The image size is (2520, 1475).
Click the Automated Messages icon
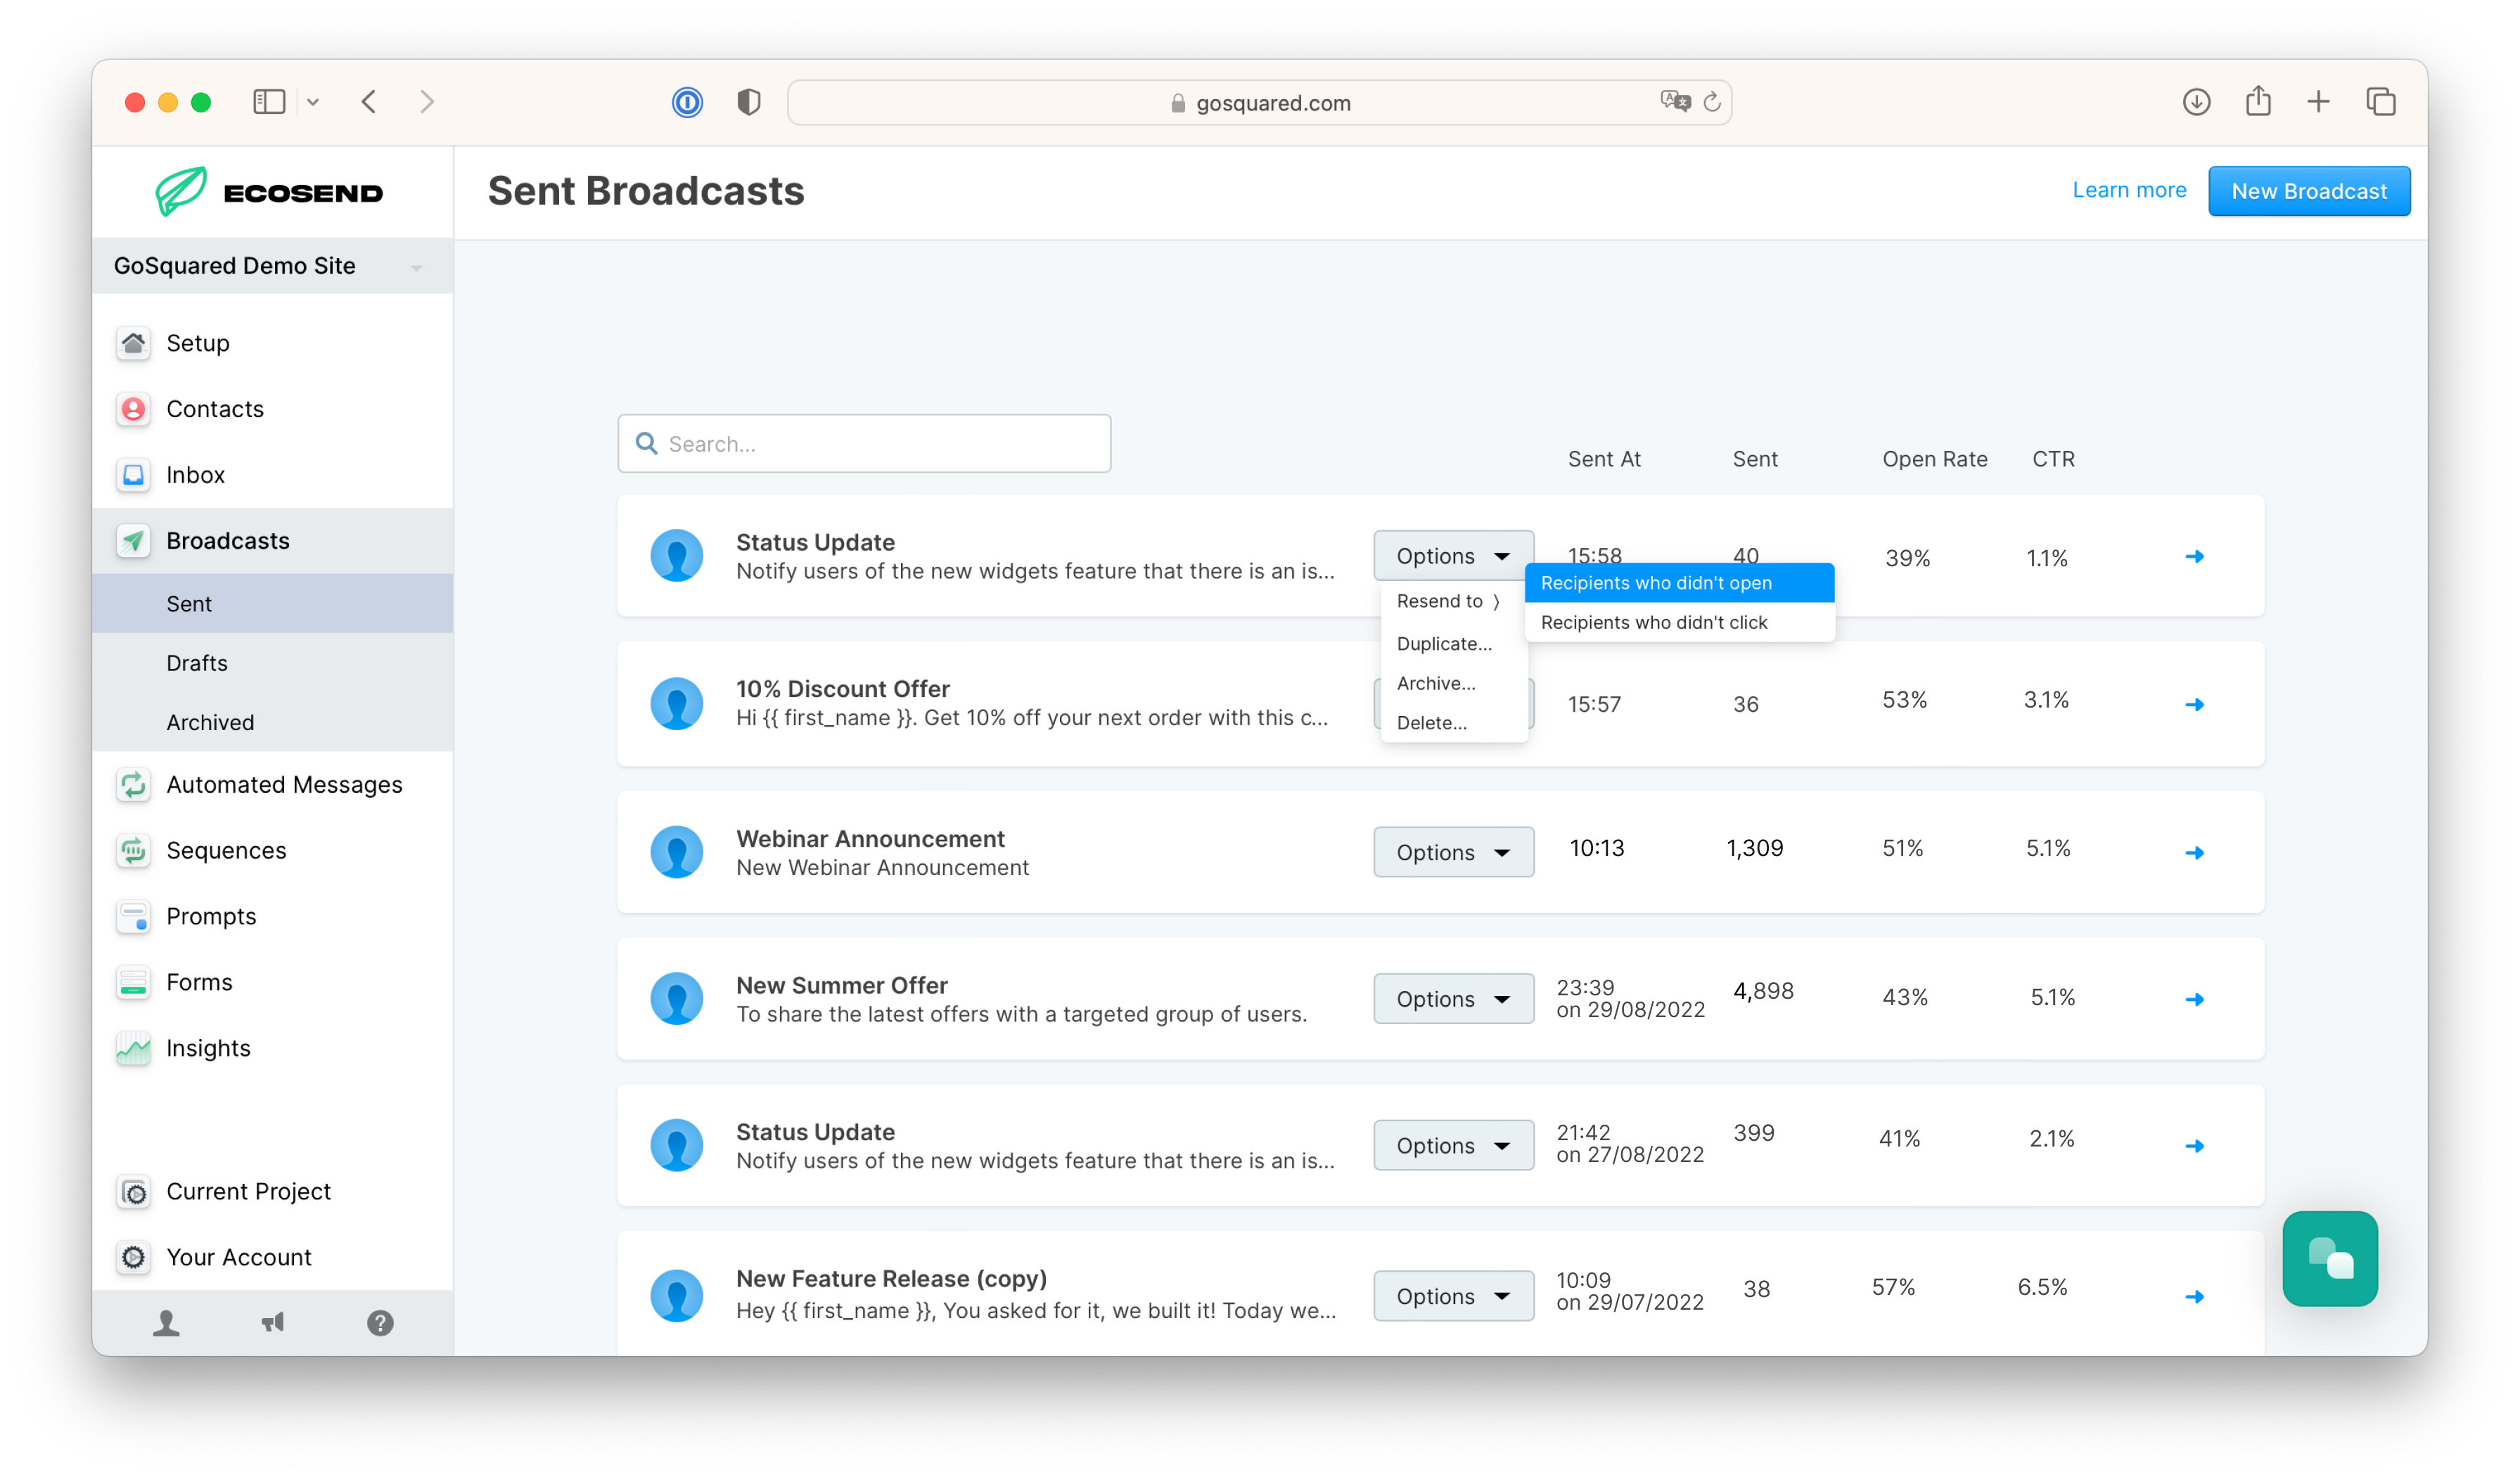tap(133, 785)
